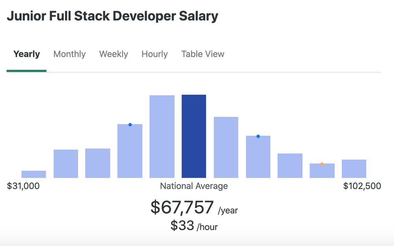Image resolution: width=394 pixels, height=246 pixels.
Task: Click the National Average label
Action: (194, 186)
